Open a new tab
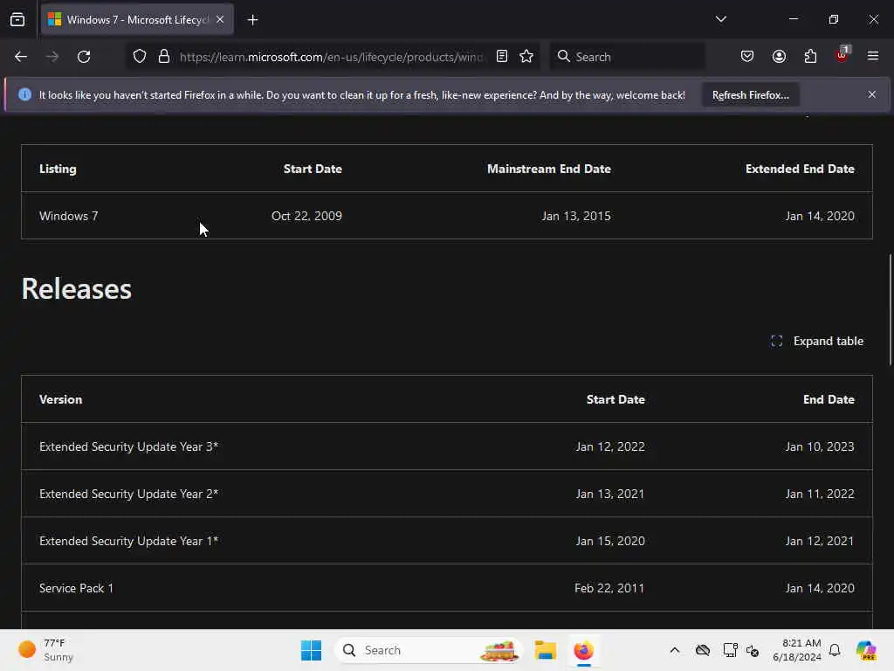This screenshot has width=894, height=671. [x=252, y=20]
